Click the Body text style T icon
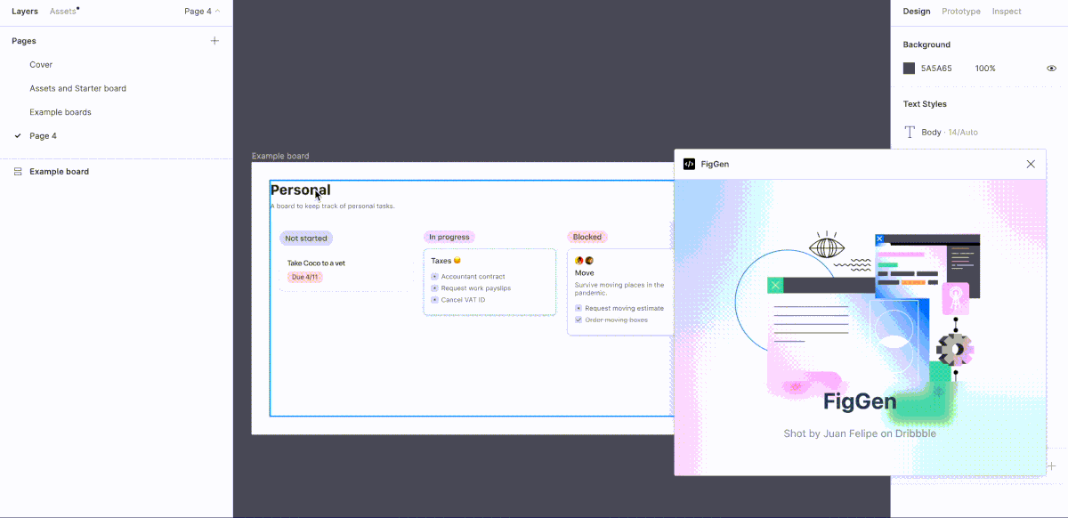1068x518 pixels. pos(910,132)
